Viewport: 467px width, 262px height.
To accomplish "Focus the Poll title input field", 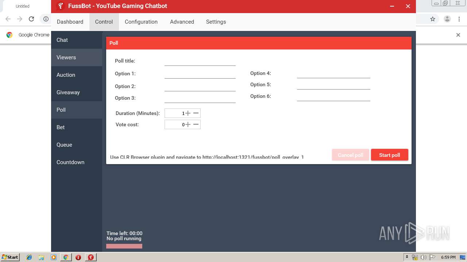I will pos(200,61).
